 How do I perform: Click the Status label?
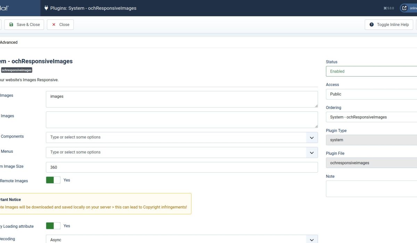click(x=332, y=62)
